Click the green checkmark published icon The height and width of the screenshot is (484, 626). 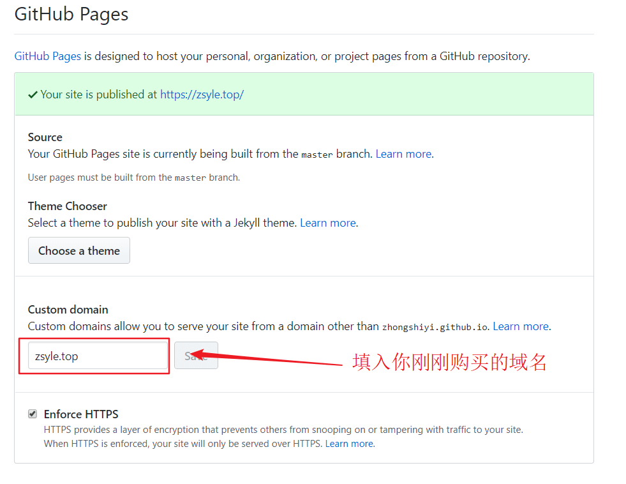33,95
